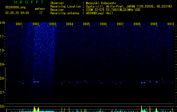
Task: Click the 1.0 kHz frequency label
Action: tap(3, 50)
